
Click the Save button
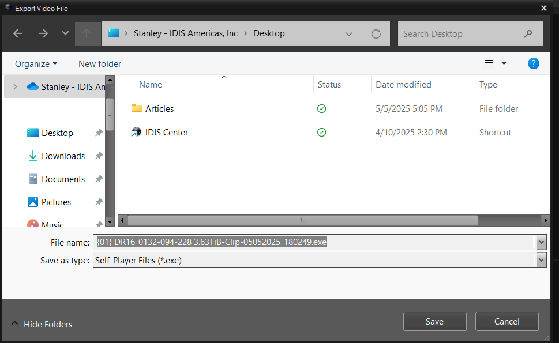(x=434, y=321)
